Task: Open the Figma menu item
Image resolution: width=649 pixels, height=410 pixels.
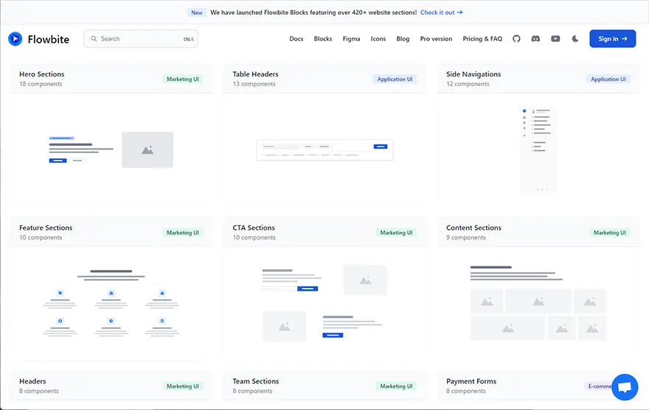Action: pos(351,39)
